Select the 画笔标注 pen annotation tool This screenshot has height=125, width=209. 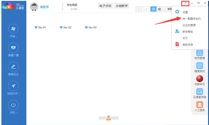tap(13, 67)
